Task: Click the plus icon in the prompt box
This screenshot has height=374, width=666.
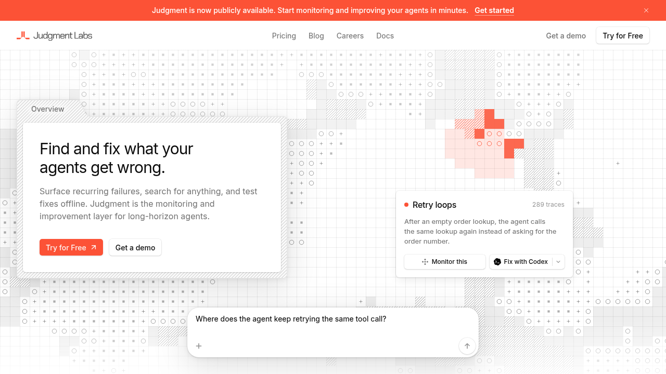Action: pos(199,346)
